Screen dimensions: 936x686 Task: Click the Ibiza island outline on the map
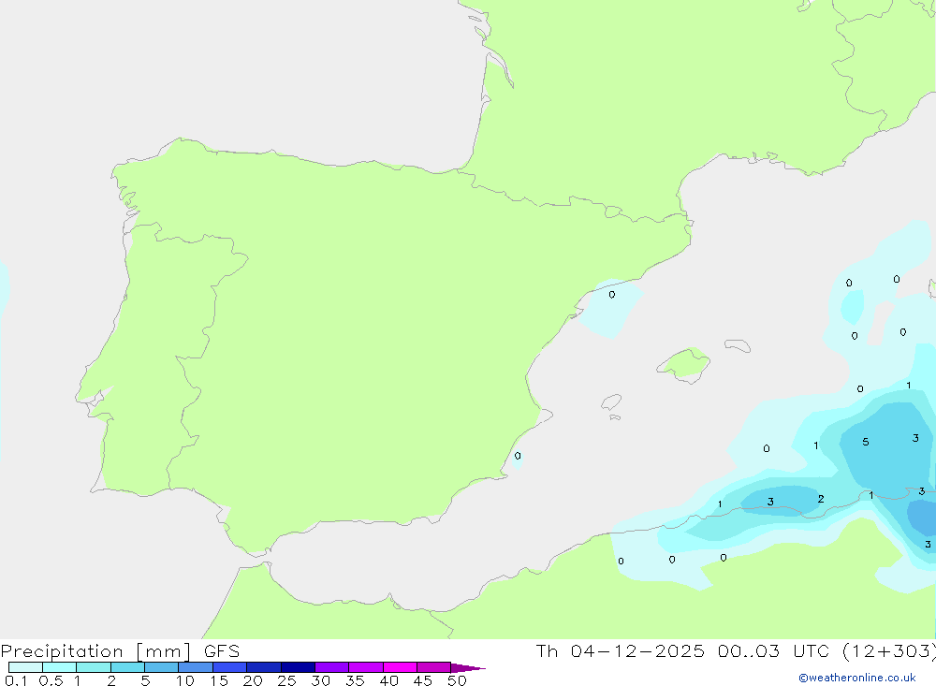point(611,401)
